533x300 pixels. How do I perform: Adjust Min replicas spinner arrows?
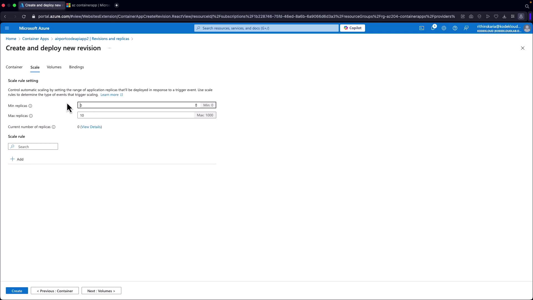point(196,105)
